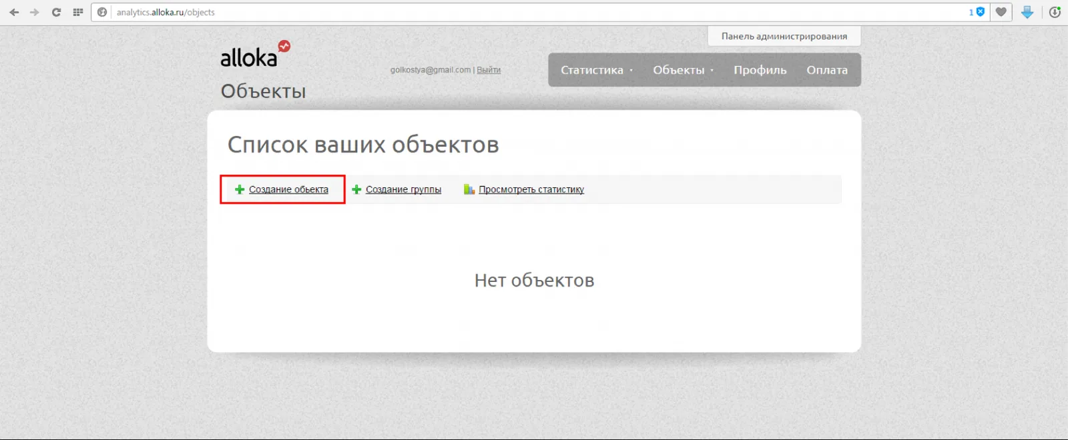Open the speed dial grid icon

77,12
